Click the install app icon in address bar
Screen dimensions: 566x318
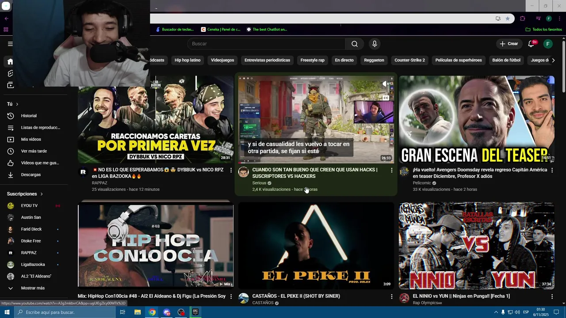(x=498, y=19)
